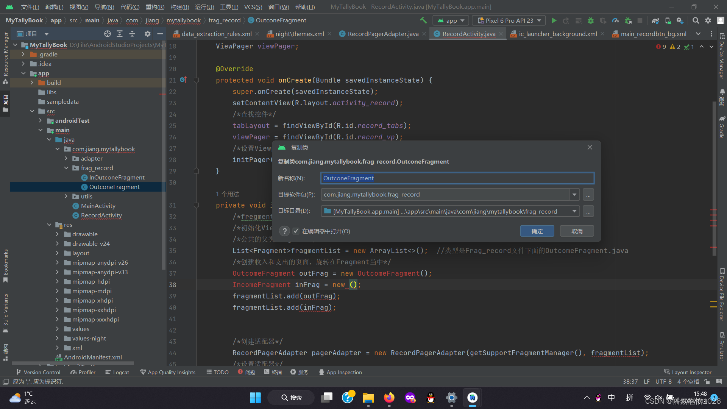
Task: Click collapse all icon in project panel
Action: pyautogui.click(x=132, y=34)
